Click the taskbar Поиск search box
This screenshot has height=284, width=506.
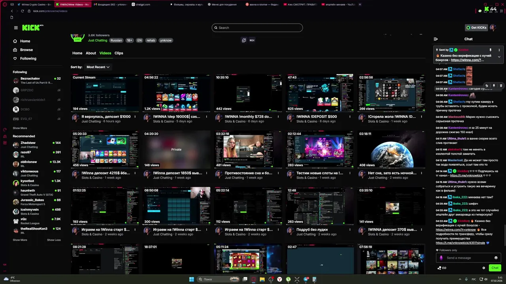click(x=219, y=279)
